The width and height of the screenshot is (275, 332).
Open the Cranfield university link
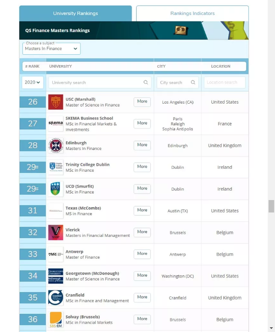75,295
